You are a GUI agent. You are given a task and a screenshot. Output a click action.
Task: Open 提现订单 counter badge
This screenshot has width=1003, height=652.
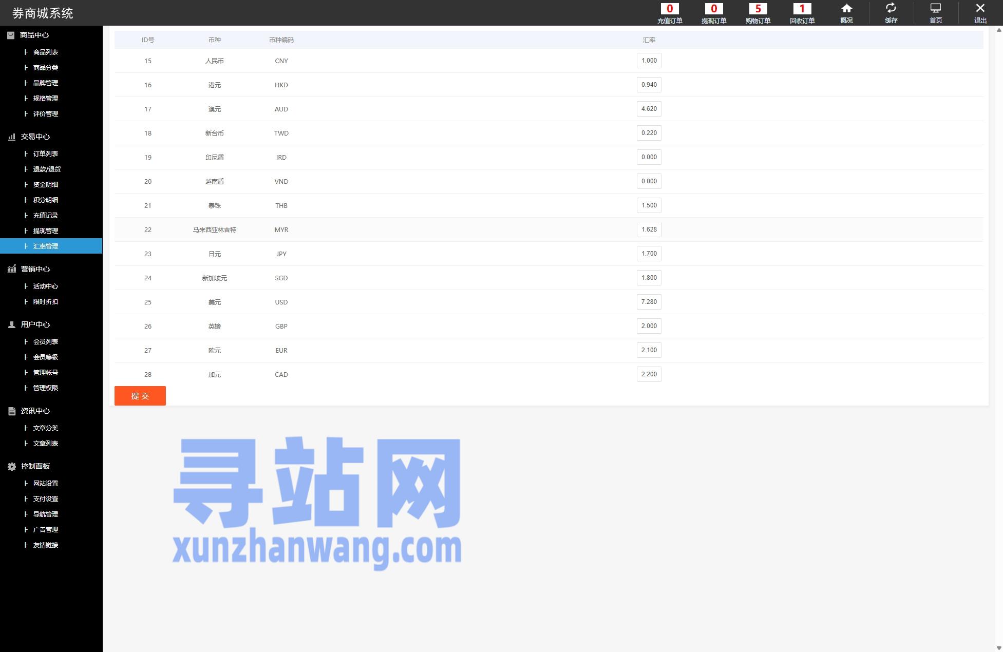(714, 9)
